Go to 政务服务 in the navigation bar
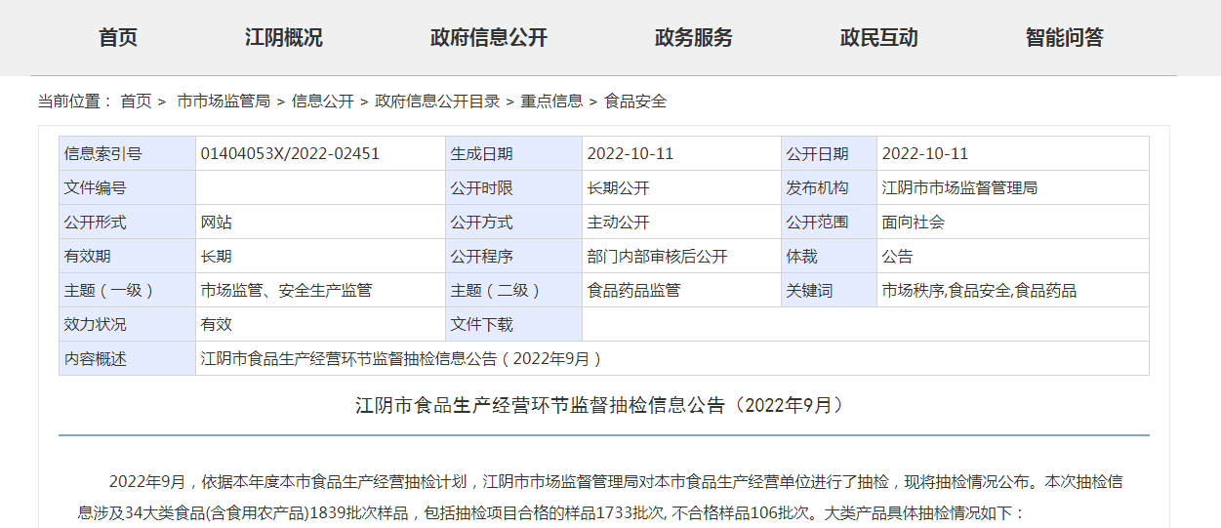The image size is (1221, 528). [693, 38]
